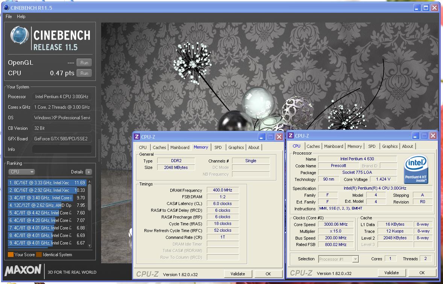Run the CPU benchmark
The width and height of the screenshot is (443, 284).
tap(84, 73)
